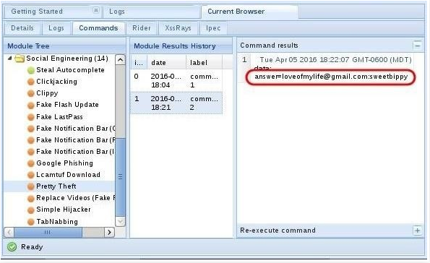Screen dimensions: 430x263
Task: Collapse the Command results panel
Action: click(417, 46)
